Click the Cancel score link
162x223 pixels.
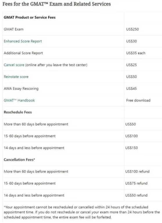coord(14,65)
